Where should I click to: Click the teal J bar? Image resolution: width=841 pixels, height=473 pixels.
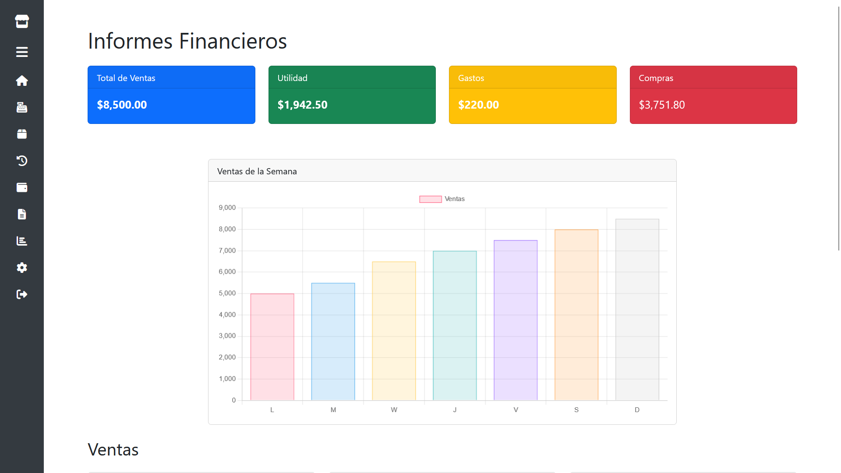pyautogui.click(x=455, y=325)
